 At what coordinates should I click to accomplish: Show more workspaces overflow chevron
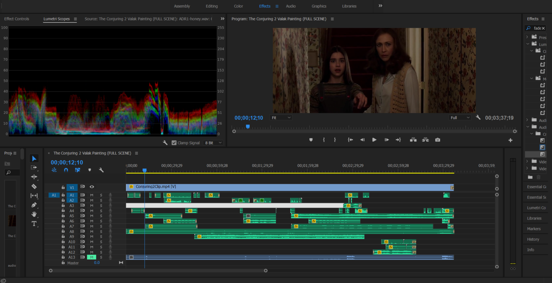380,6
